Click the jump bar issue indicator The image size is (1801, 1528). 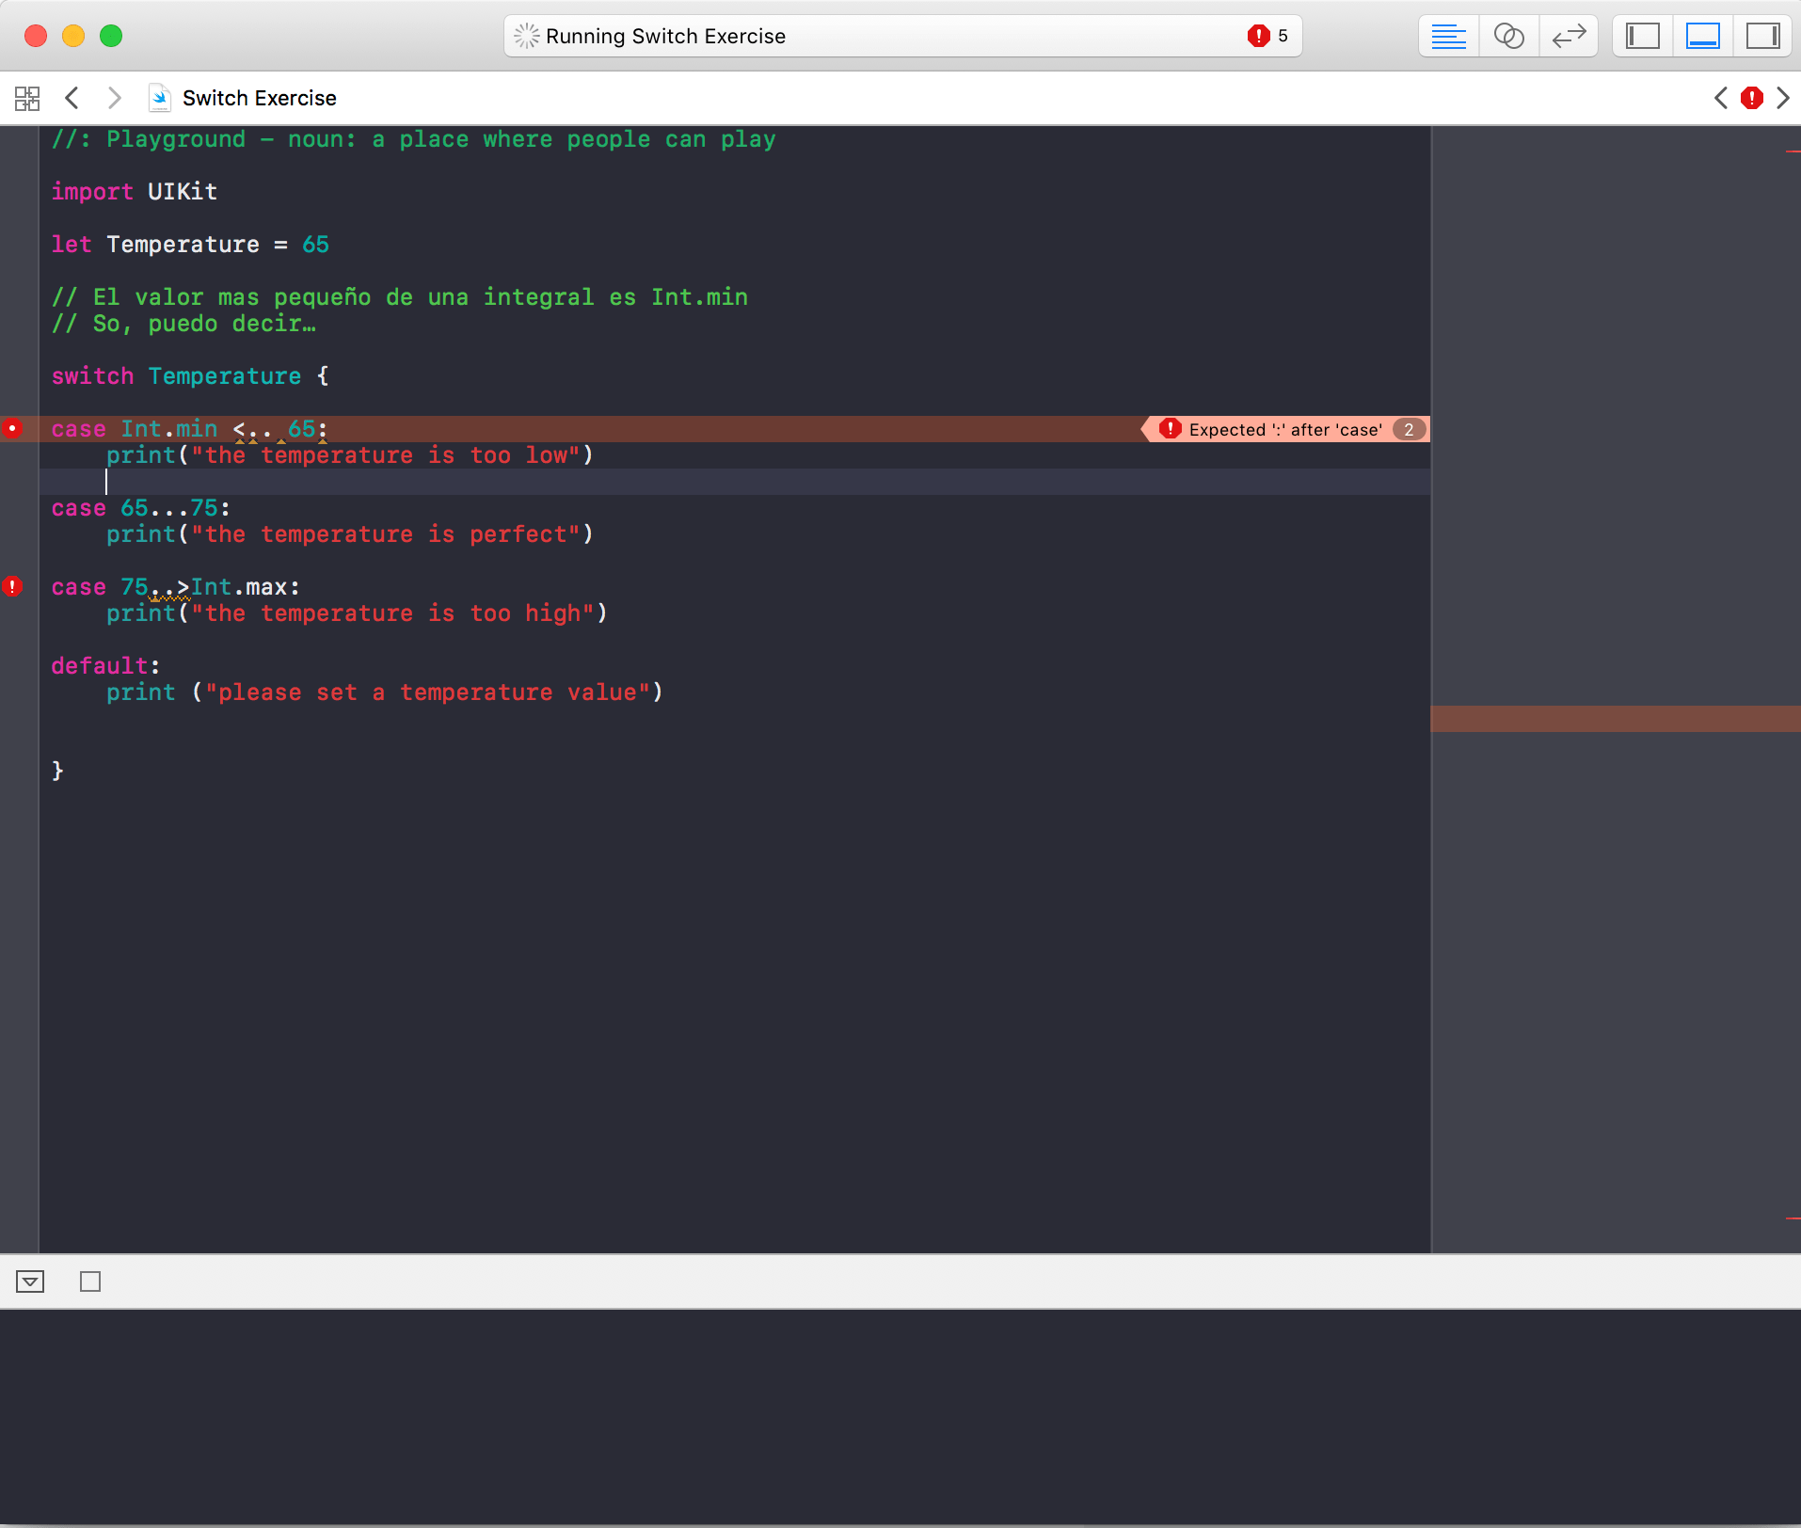tap(1752, 98)
